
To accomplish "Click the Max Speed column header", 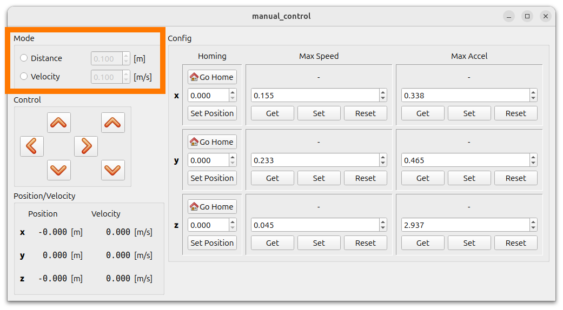I will tap(319, 56).
